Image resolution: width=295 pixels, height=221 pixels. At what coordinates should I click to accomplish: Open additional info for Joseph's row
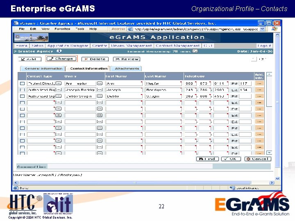(259, 90)
